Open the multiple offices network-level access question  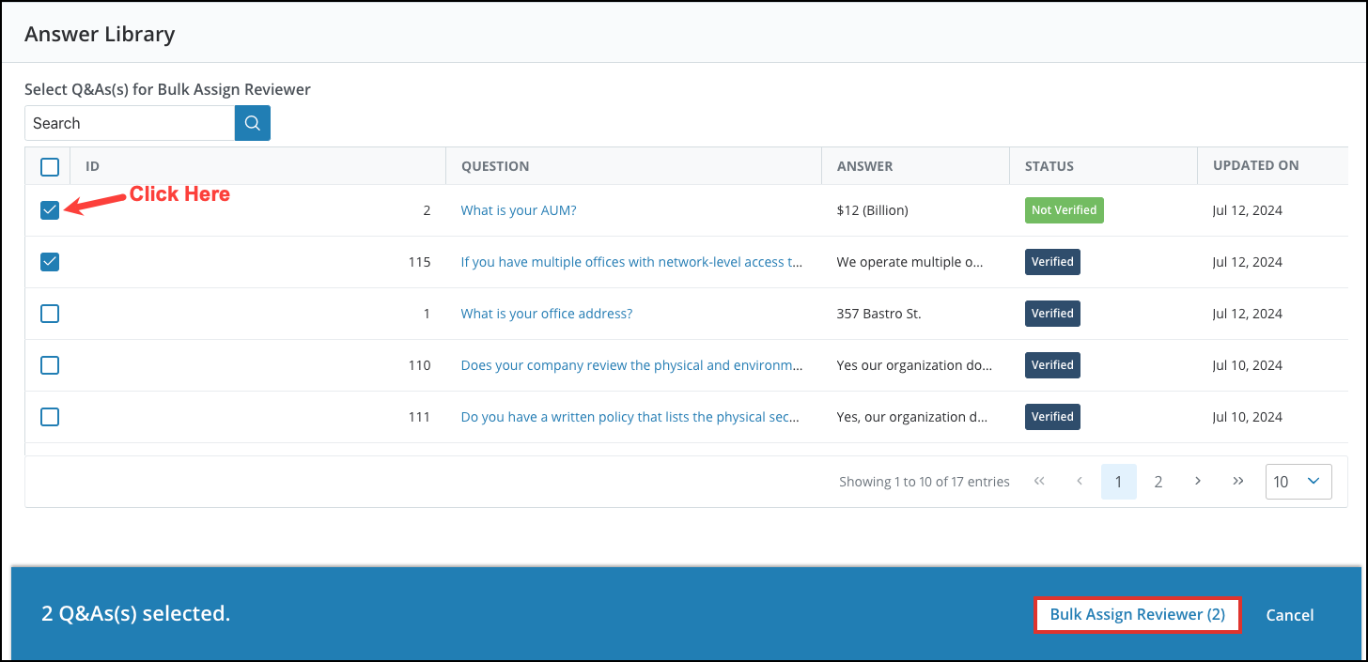point(630,261)
